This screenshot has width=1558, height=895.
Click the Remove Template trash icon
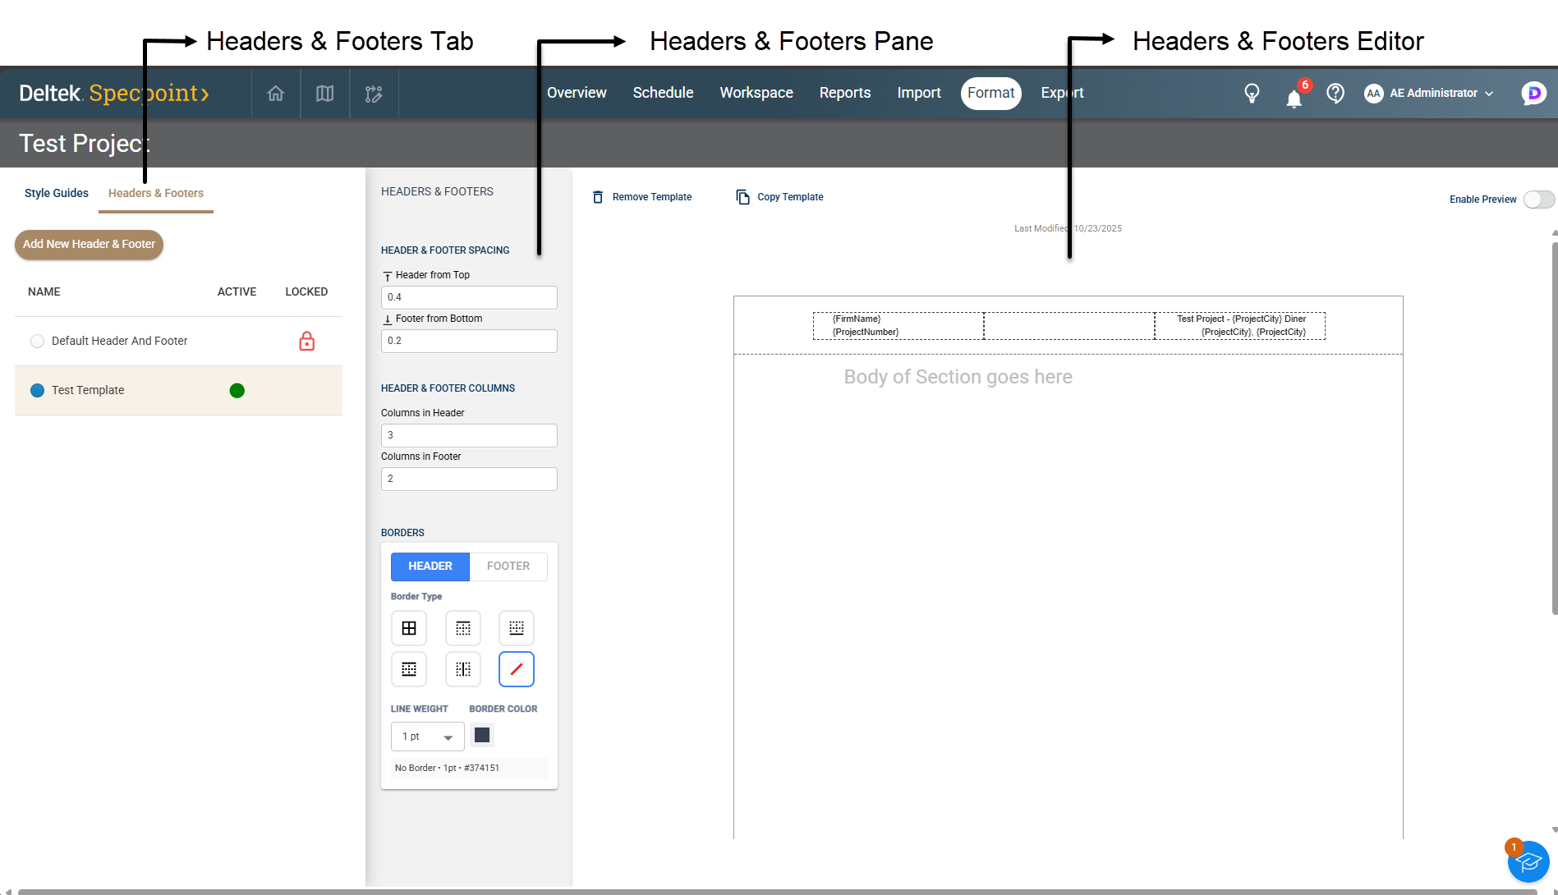pos(598,197)
